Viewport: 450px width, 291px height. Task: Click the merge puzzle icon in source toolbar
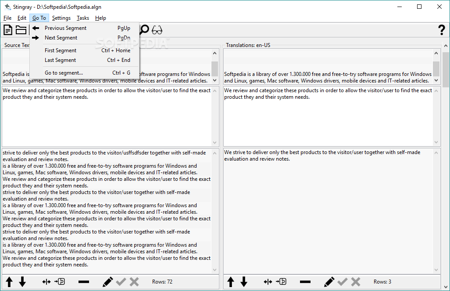[60, 281]
